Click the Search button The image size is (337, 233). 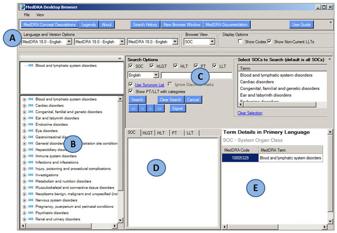coord(137,100)
